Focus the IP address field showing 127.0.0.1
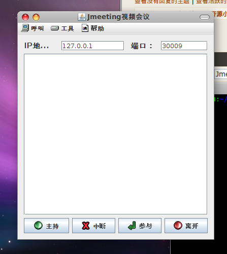The image size is (227, 254). 92,46
